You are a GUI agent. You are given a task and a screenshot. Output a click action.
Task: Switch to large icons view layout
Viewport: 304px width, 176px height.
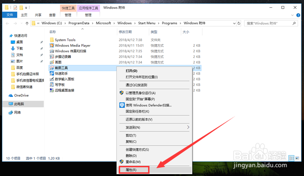297,158
